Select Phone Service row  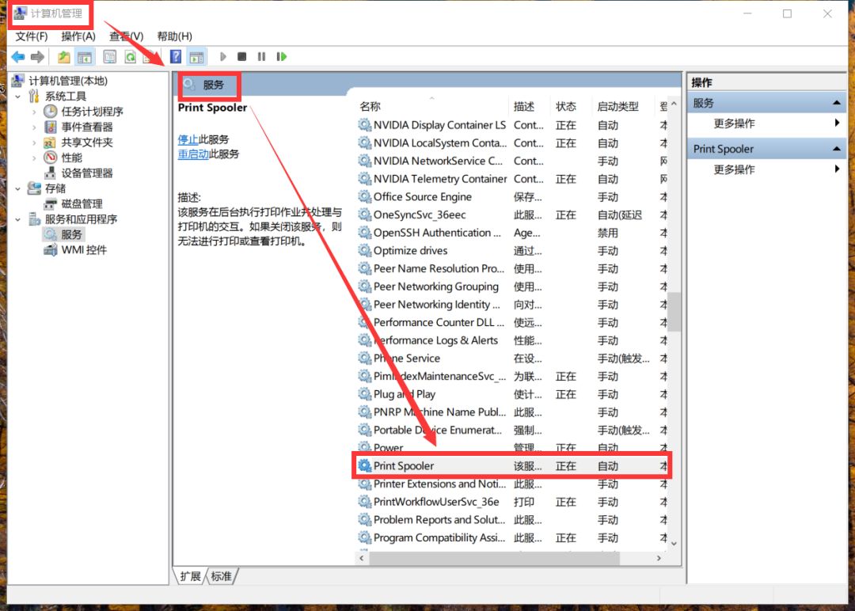click(511, 358)
